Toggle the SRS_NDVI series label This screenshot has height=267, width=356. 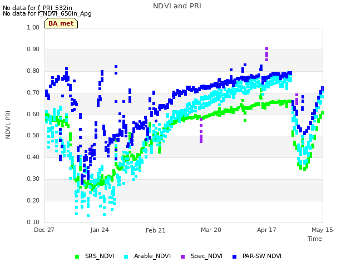[x=100, y=256]
